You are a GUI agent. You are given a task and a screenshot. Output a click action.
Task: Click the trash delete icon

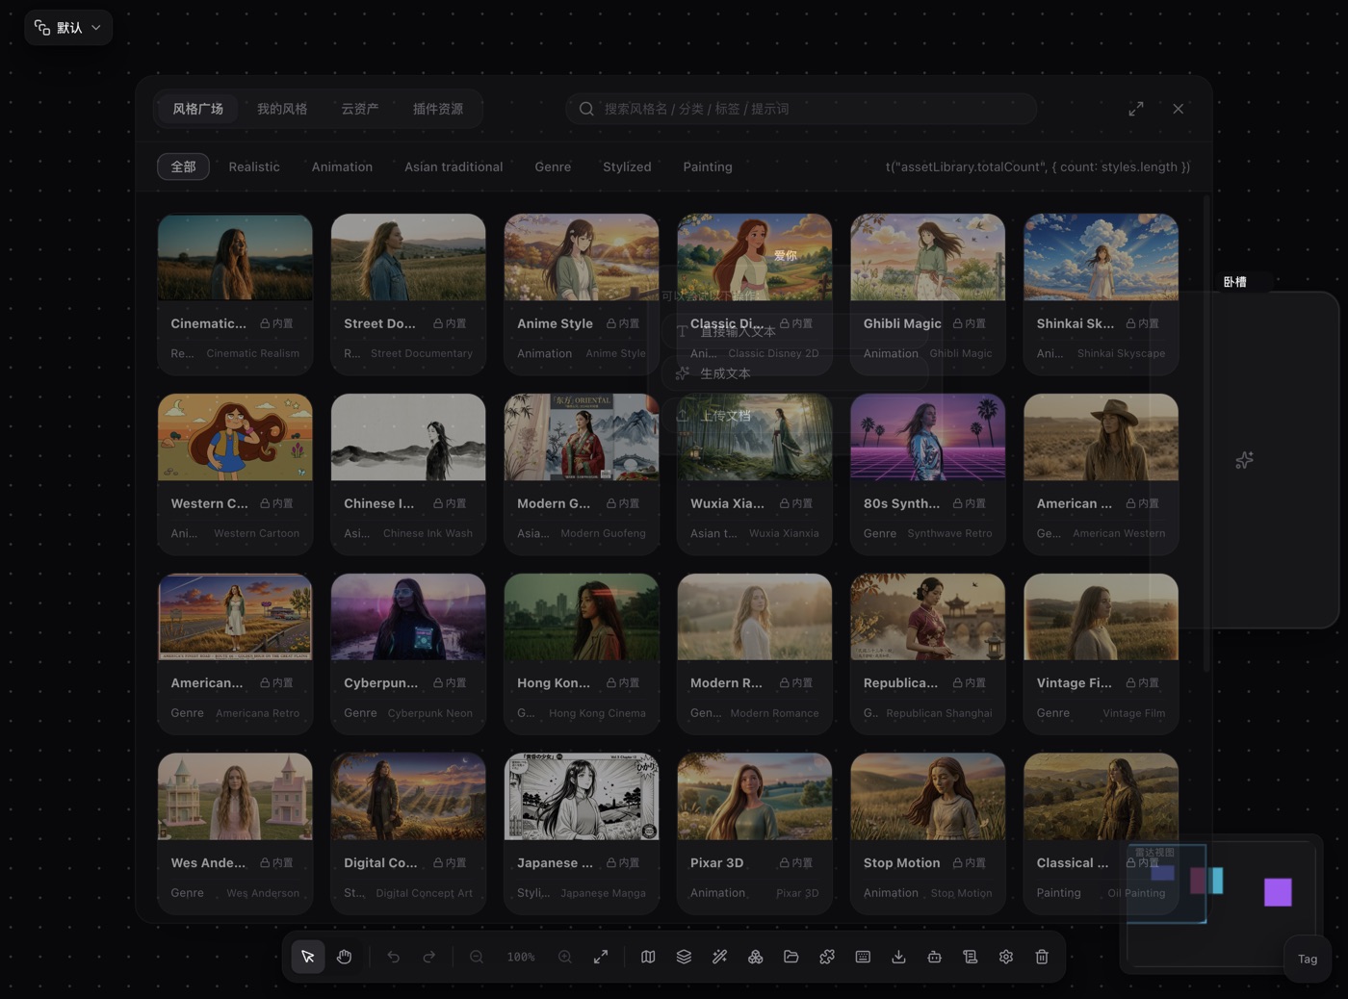(1042, 957)
